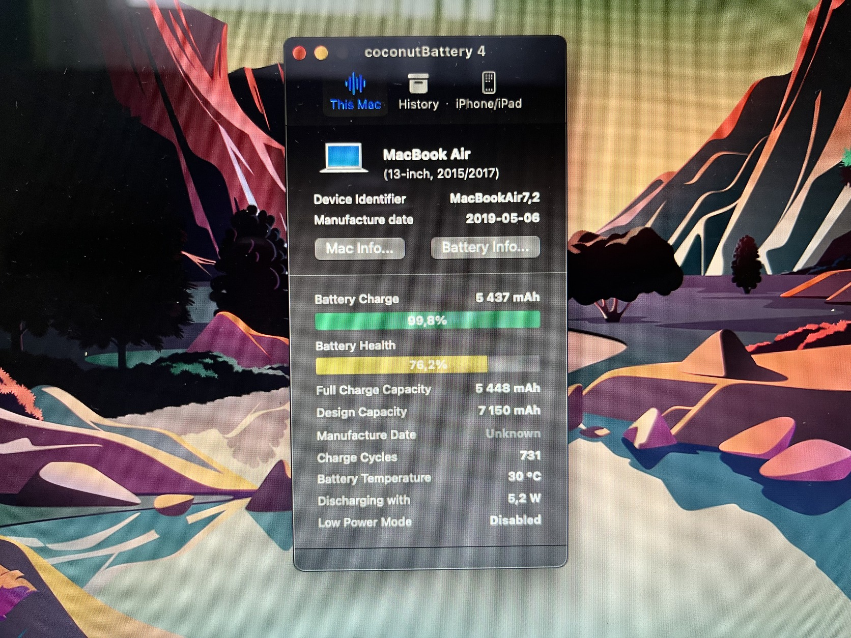The width and height of the screenshot is (851, 638).
Task: Click the Full Charge Capacity label
Action: (x=374, y=390)
